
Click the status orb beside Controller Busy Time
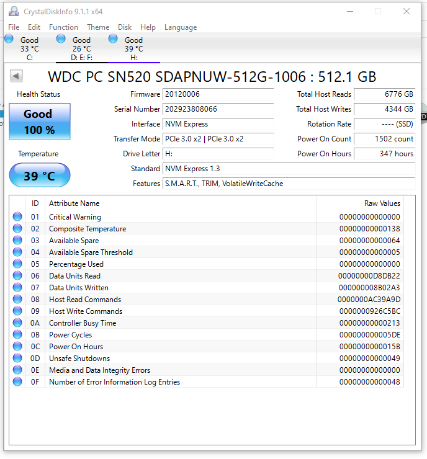[17, 323]
